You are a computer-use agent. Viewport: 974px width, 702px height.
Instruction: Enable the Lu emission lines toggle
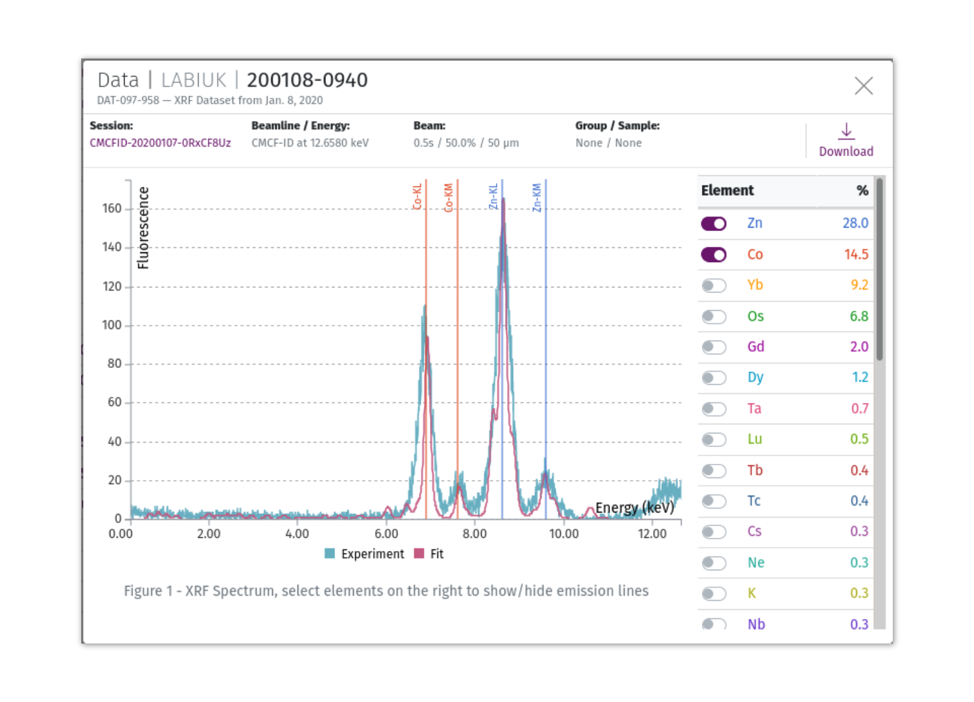click(714, 440)
